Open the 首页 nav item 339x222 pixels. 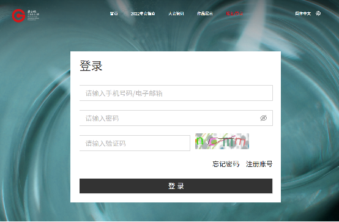click(x=114, y=13)
